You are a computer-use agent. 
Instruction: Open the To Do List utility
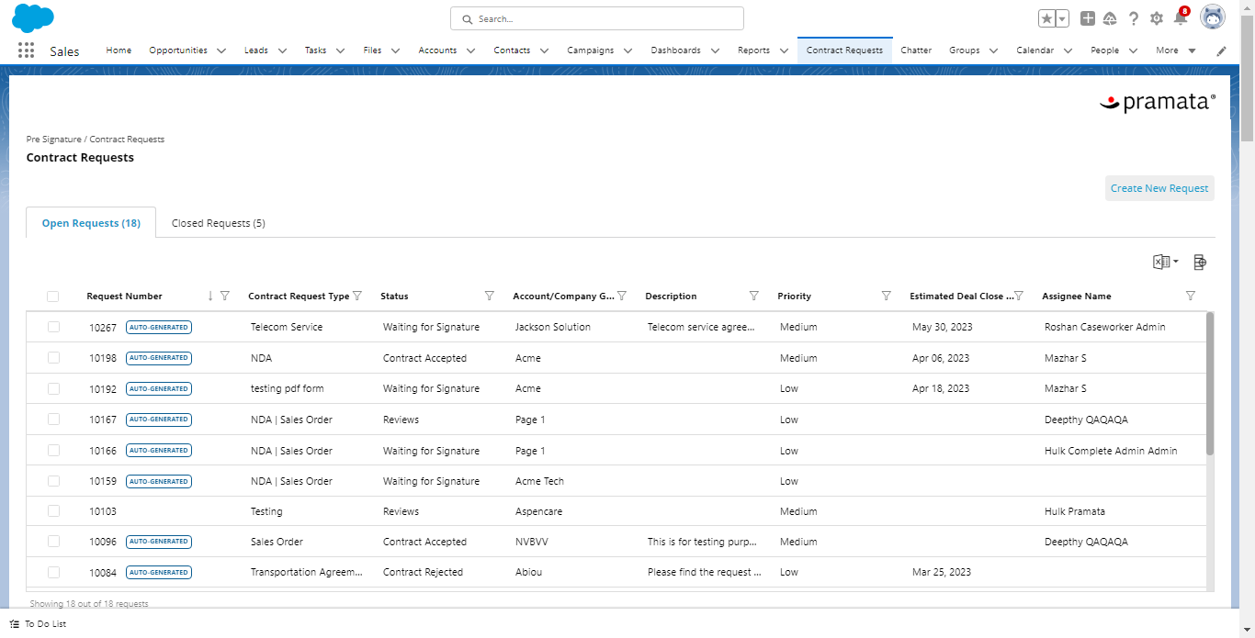(x=38, y=624)
